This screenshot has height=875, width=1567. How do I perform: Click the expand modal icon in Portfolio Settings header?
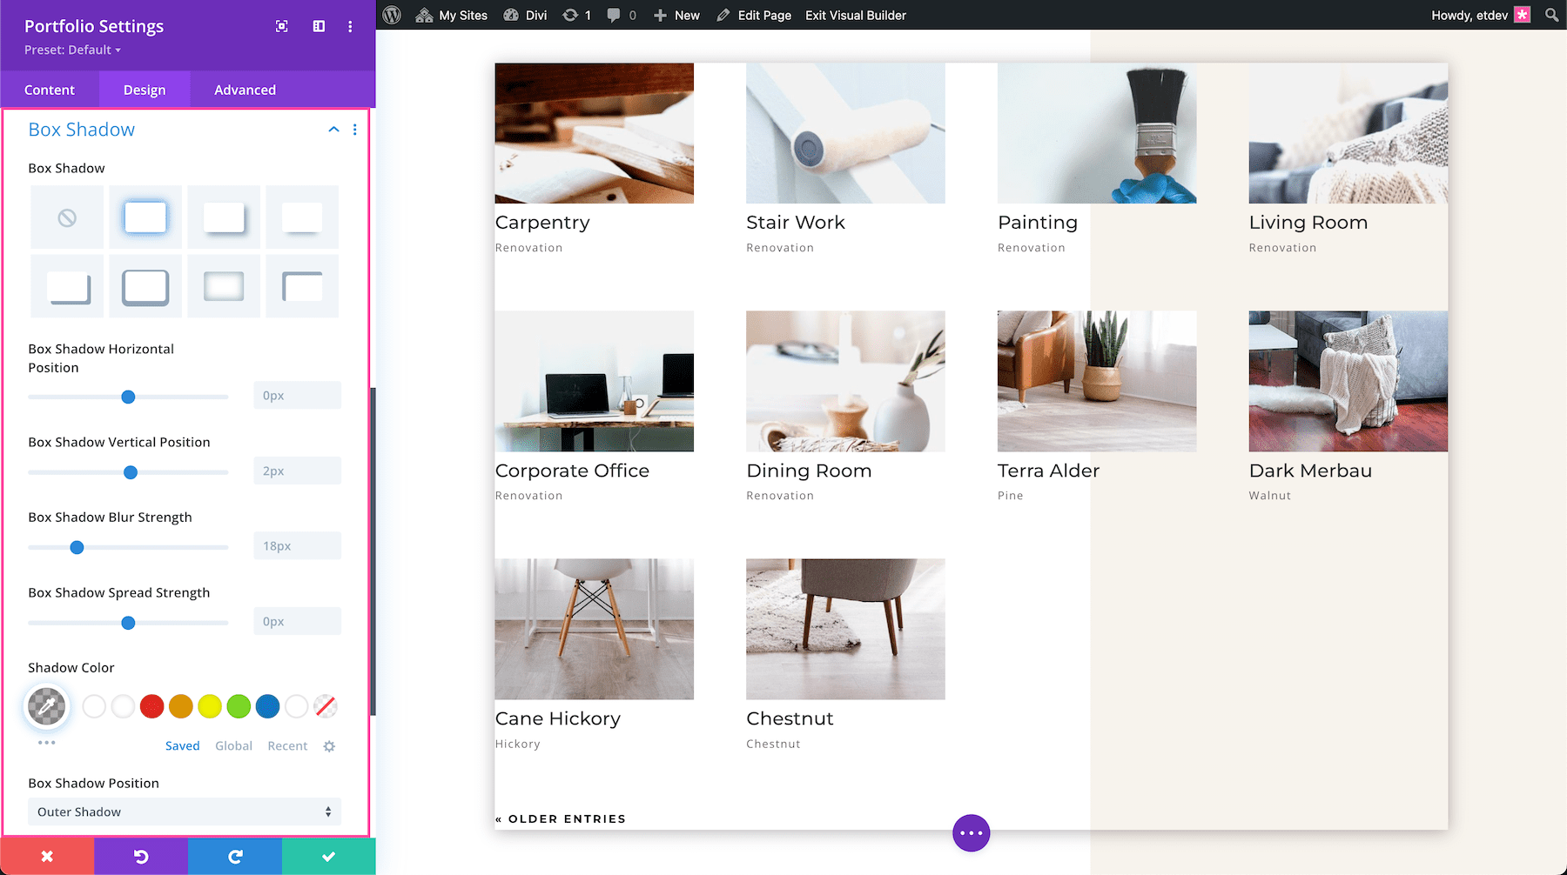coord(281,26)
